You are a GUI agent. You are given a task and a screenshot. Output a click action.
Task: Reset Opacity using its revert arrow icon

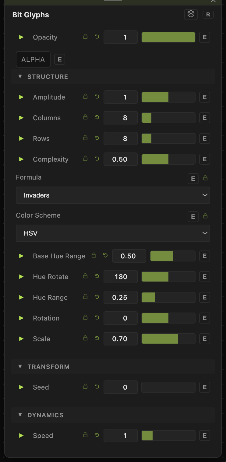click(97, 37)
